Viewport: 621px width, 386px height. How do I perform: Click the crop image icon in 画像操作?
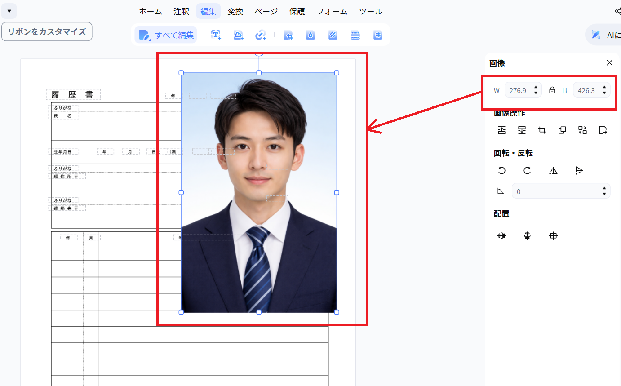(x=542, y=130)
